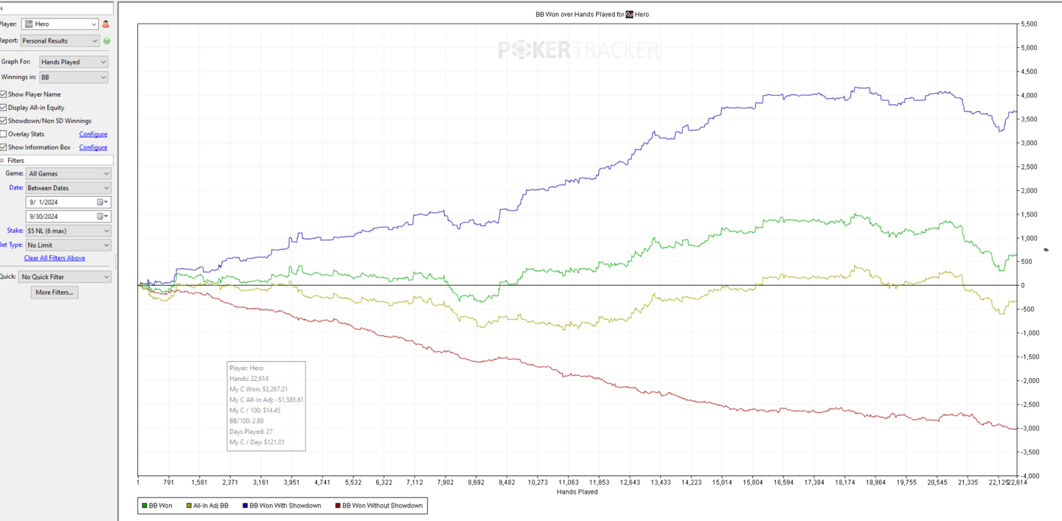1062x521 pixels.
Task: Click the green BB Won legend swatch
Action: [x=145, y=506]
